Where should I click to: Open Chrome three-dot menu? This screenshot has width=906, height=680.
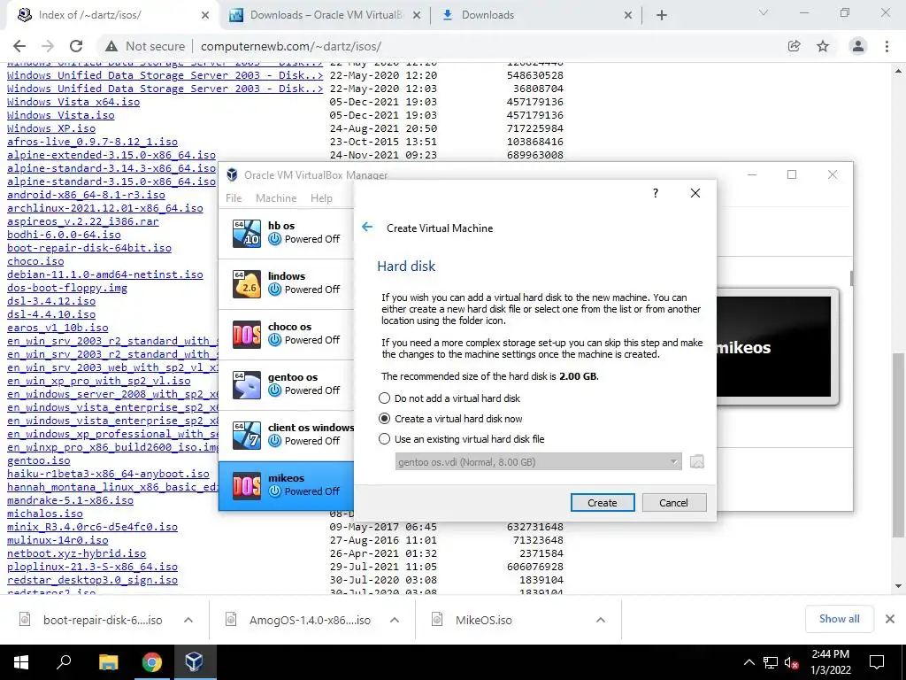[887, 46]
